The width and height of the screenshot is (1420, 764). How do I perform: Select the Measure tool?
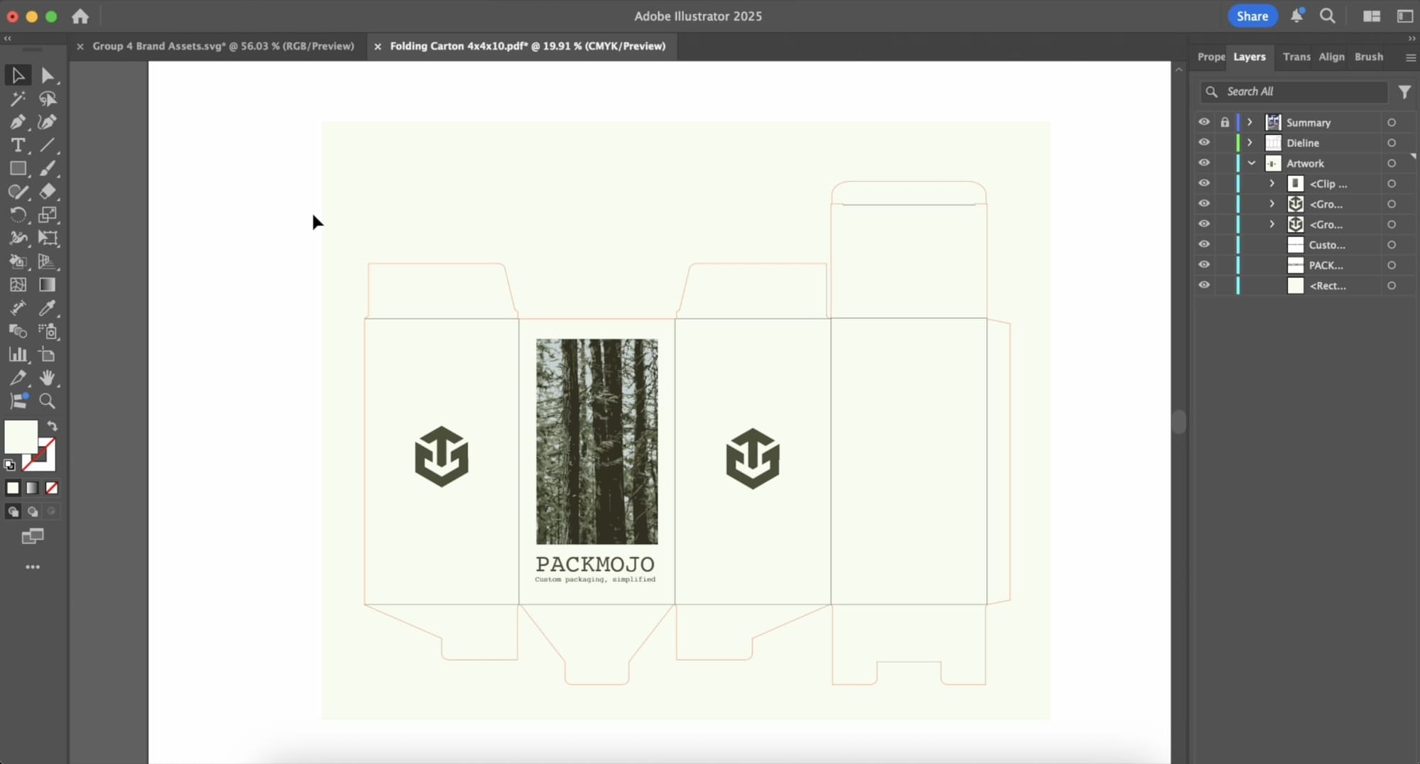(18, 308)
